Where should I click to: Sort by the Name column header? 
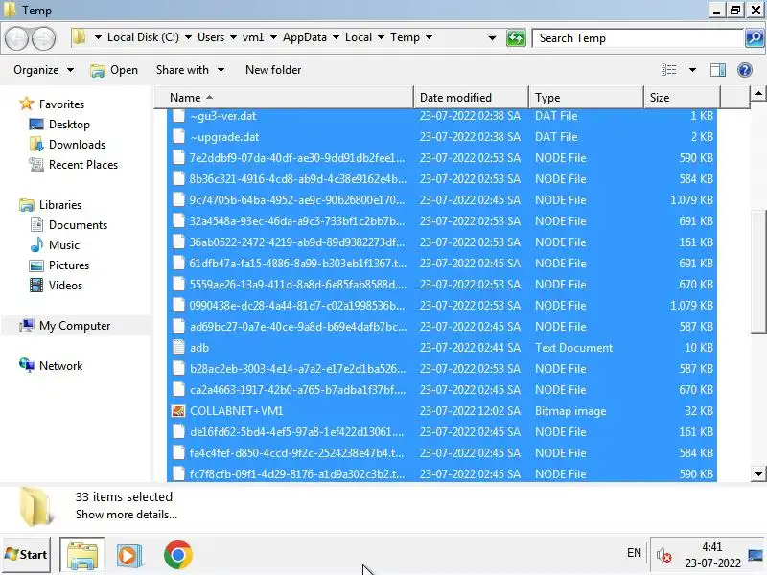pos(284,98)
